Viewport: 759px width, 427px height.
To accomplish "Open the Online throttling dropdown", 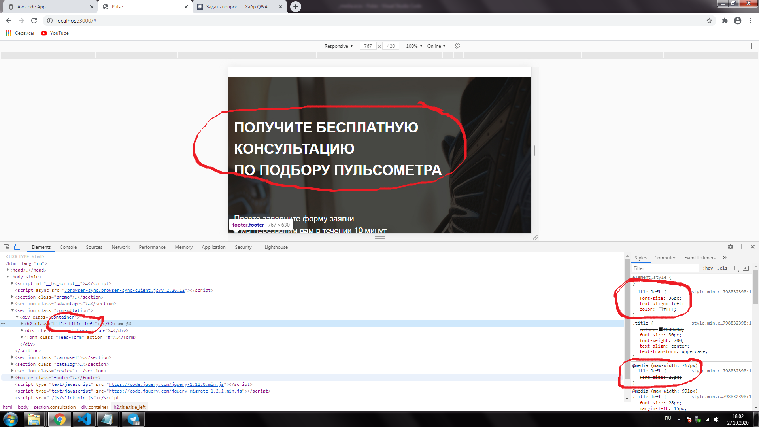I will point(436,46).
